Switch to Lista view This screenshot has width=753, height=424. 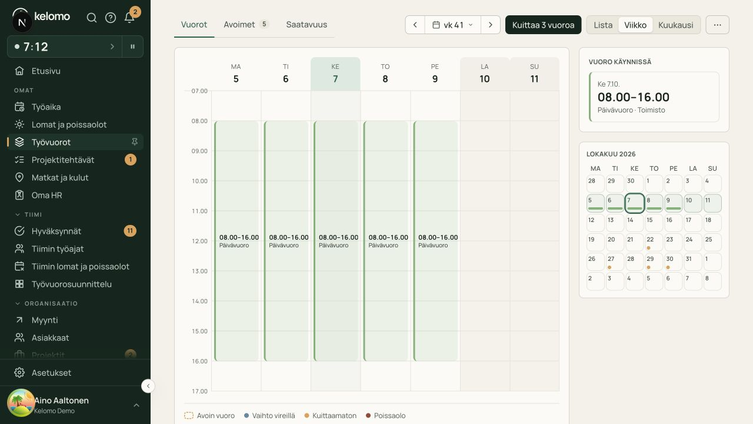point(603,25)
